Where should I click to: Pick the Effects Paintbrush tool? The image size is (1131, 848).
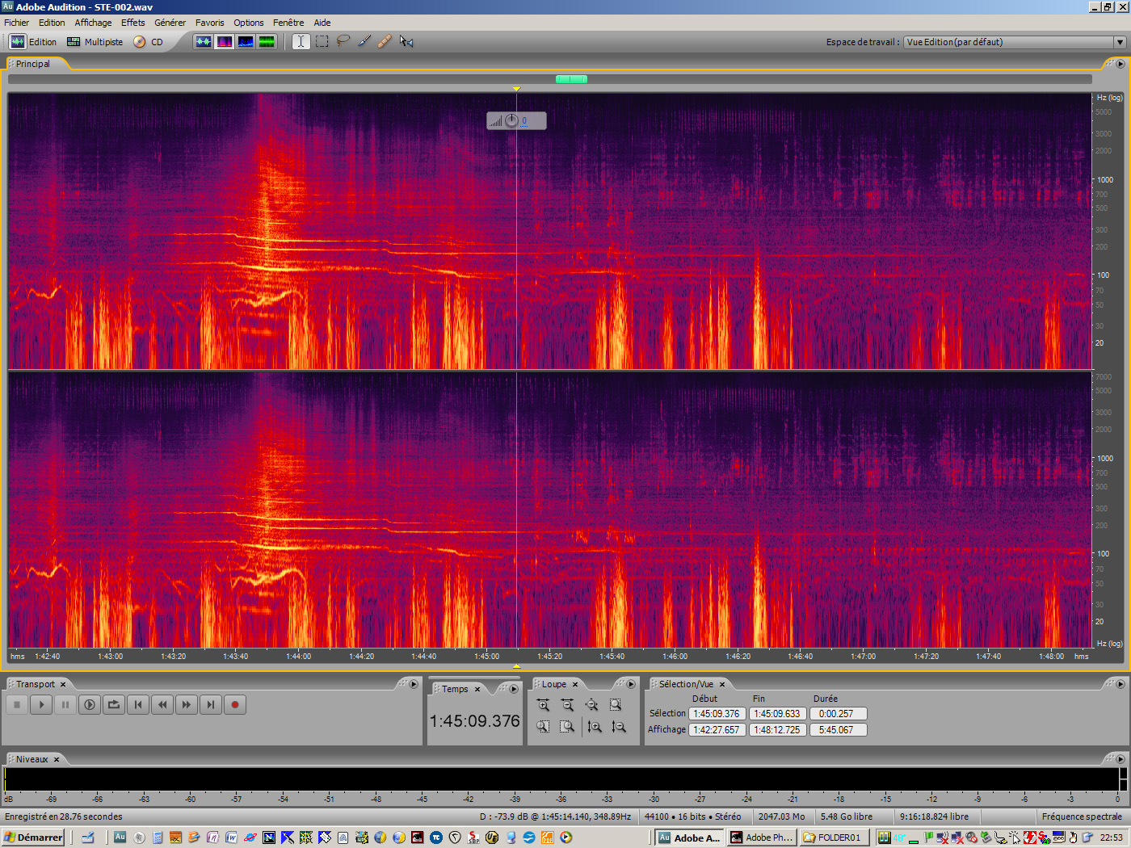(364, 41)
